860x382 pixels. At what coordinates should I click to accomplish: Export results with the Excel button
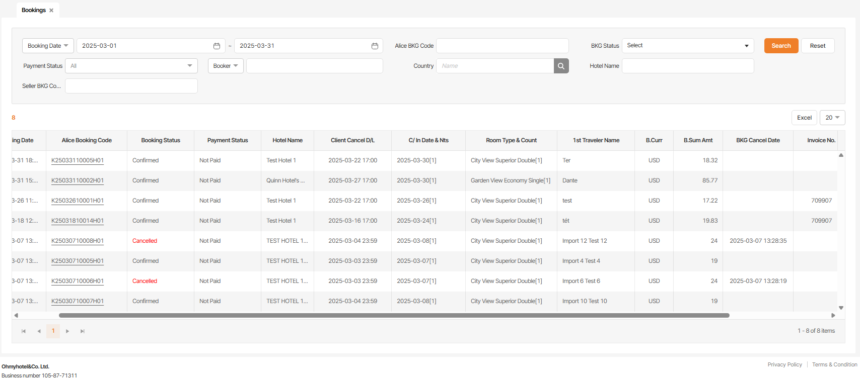pos(804,118)
